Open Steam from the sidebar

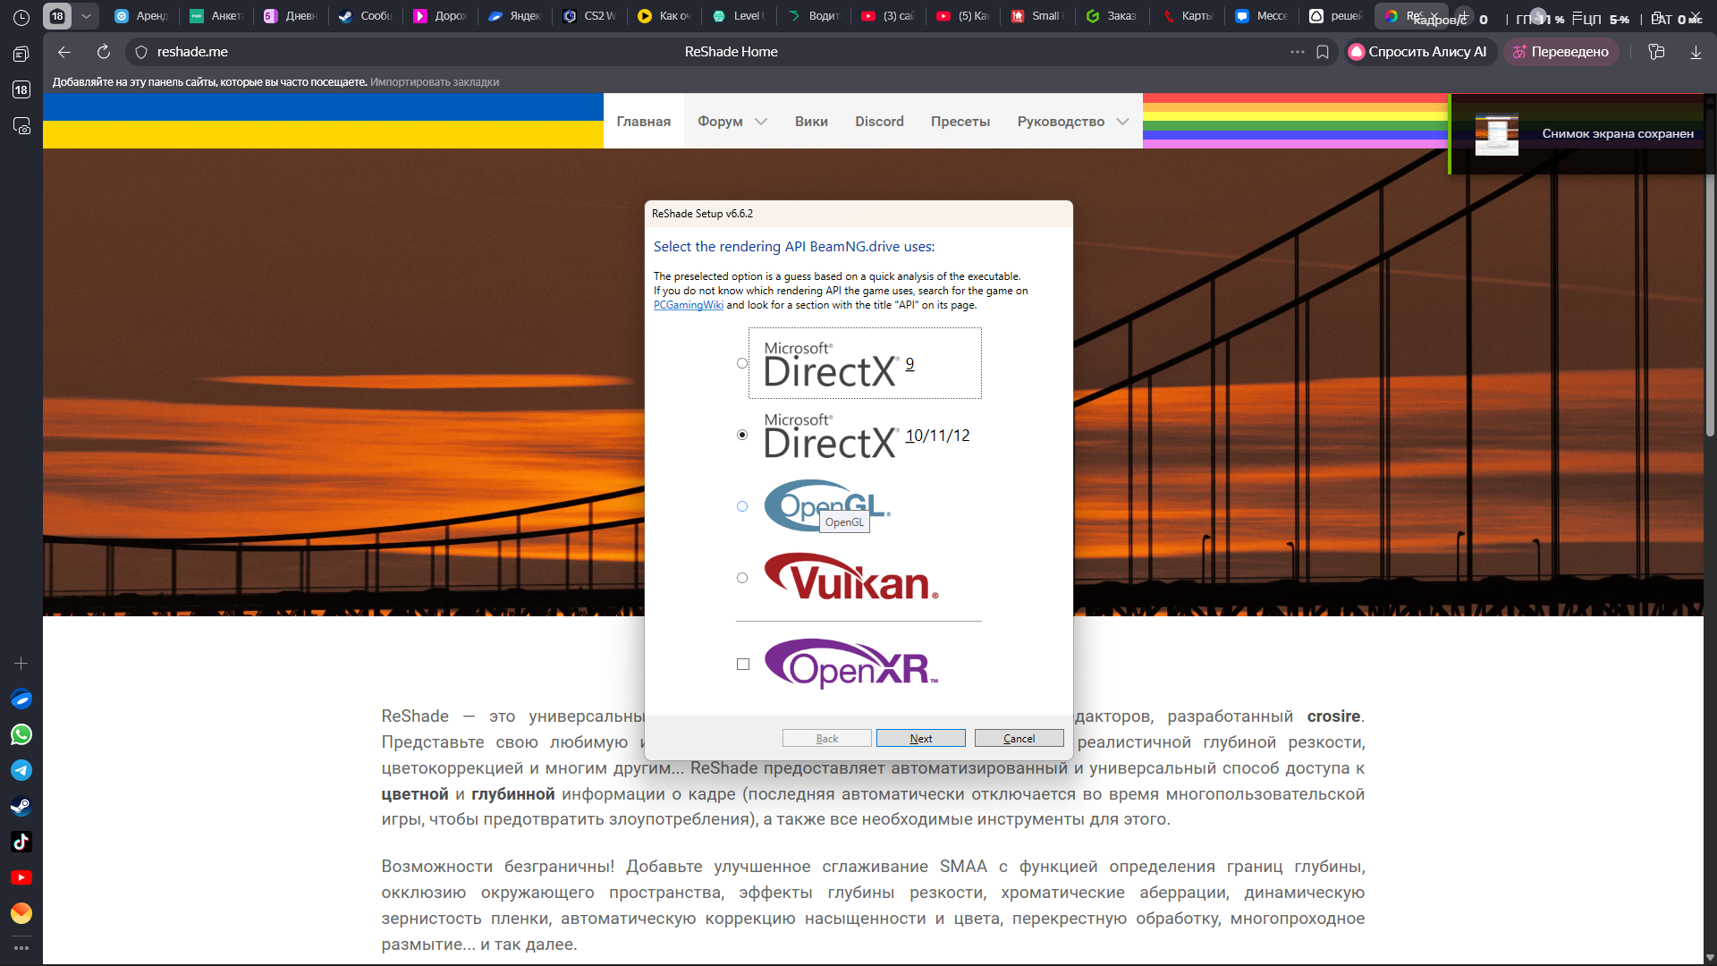pos(21,806)
